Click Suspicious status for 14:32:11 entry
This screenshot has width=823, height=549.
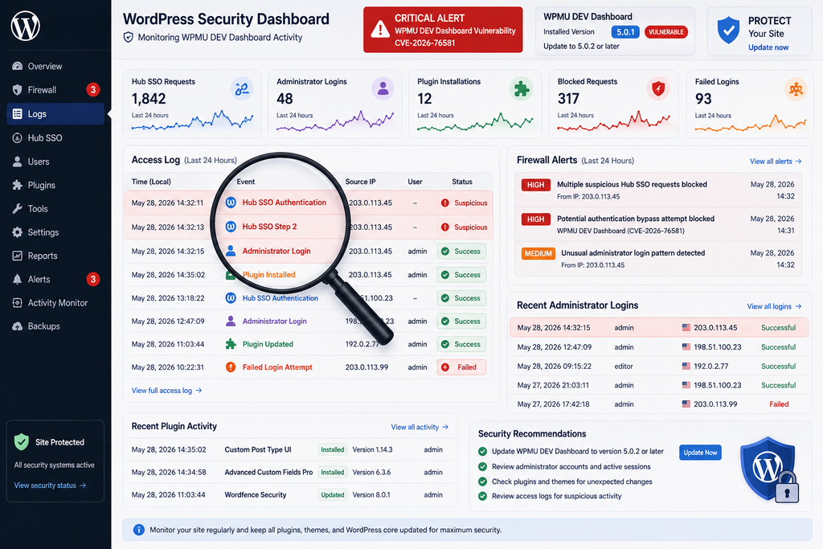pyautogui.click(x=464, y=203)
